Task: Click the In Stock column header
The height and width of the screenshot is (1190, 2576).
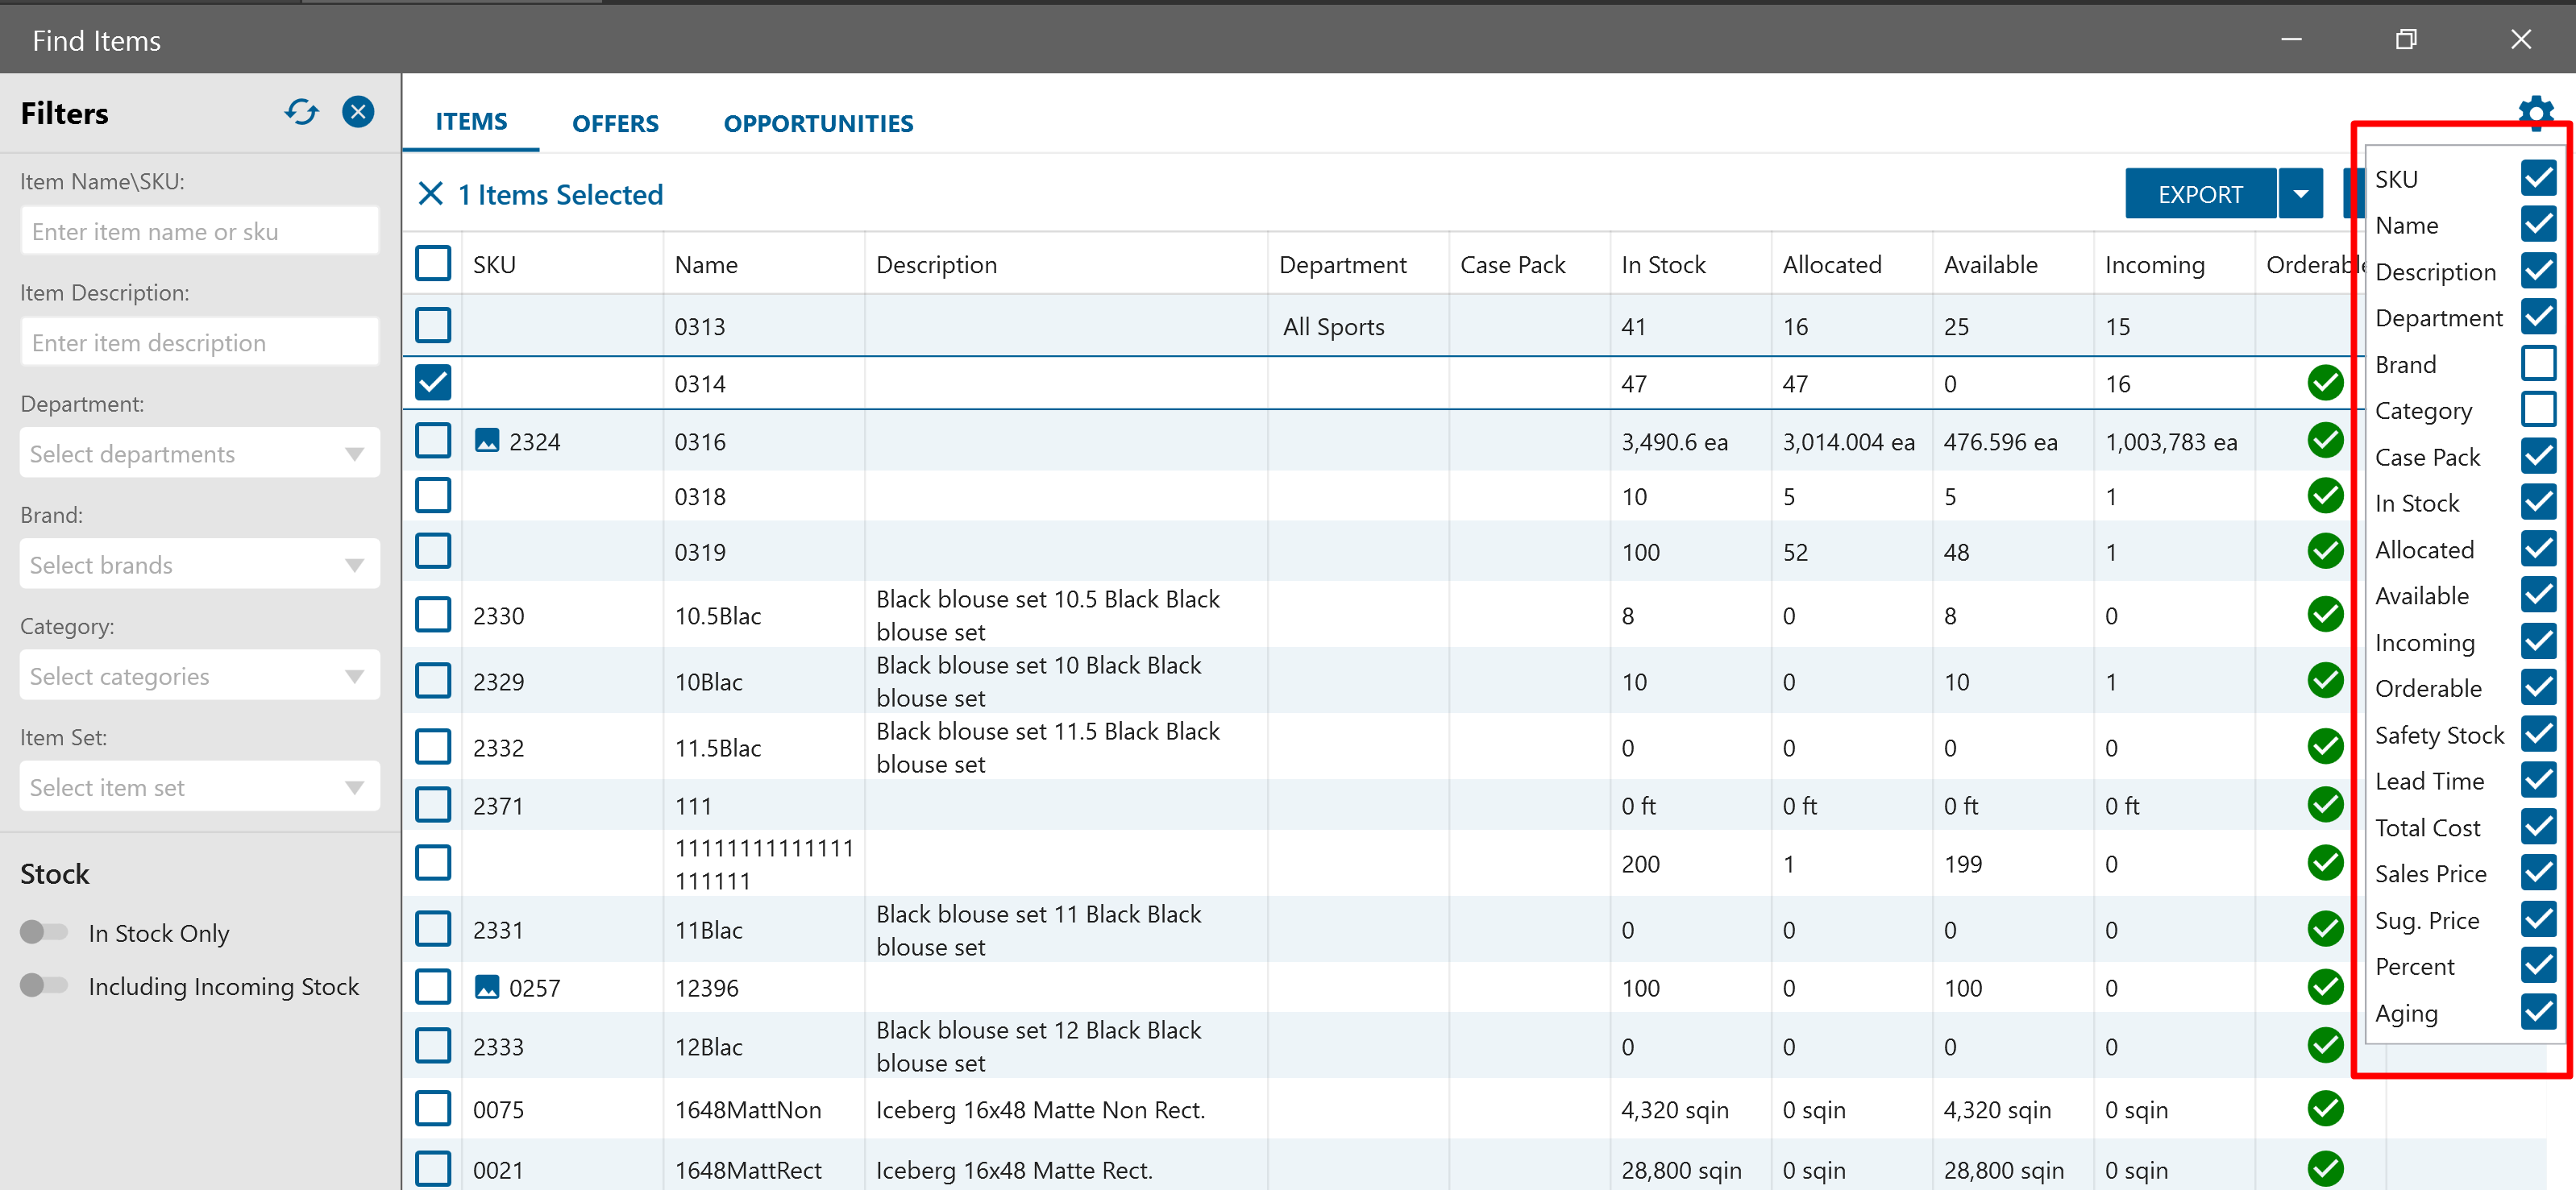Action: 1663,265
